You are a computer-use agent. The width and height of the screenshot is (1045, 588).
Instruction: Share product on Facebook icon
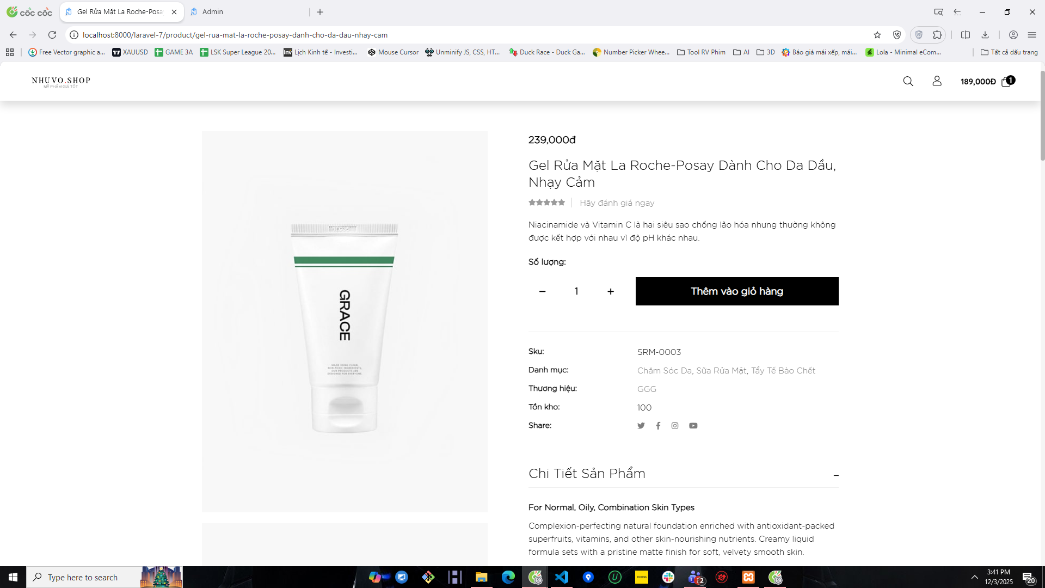point(658,426)
